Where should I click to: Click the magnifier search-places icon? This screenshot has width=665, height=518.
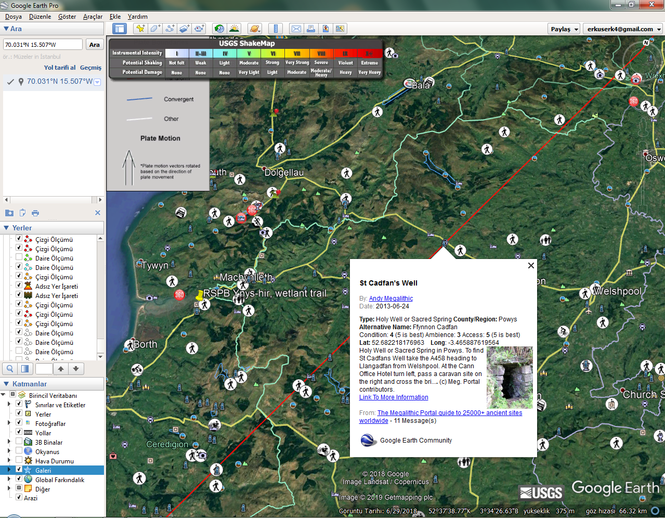[10, 369]
